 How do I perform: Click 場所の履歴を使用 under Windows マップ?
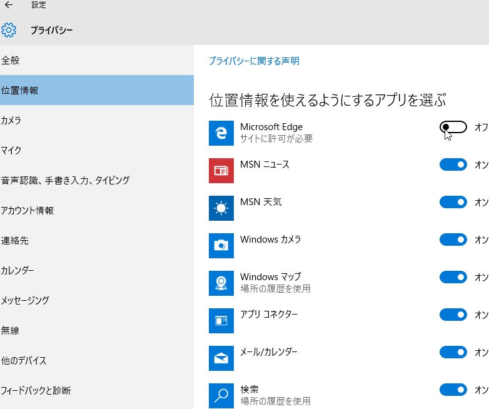[275, 288]
